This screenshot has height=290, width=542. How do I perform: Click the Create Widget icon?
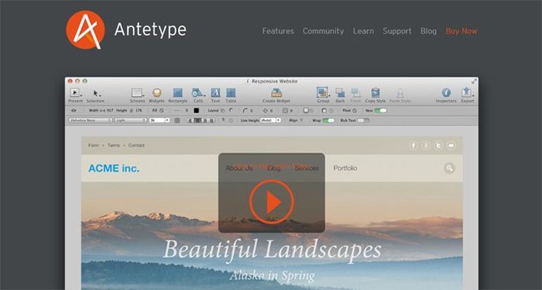coord(276,93)
